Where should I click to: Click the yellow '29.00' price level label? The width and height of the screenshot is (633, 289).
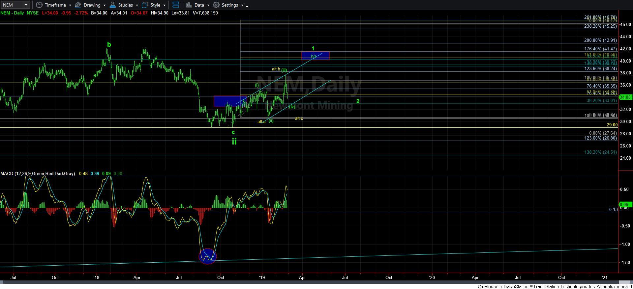612,125
